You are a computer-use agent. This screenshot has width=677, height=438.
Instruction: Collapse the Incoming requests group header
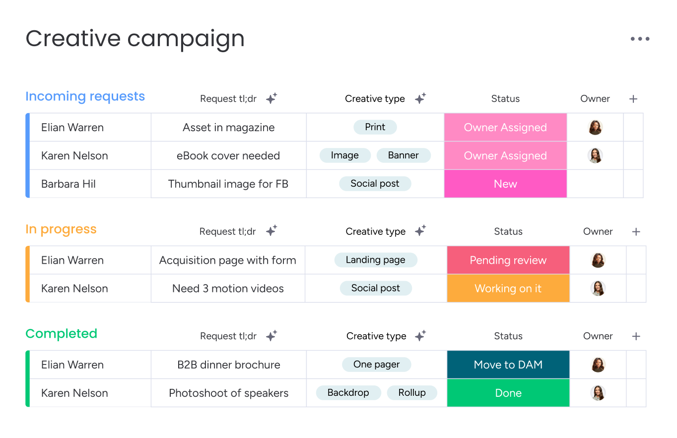point(85,96)
